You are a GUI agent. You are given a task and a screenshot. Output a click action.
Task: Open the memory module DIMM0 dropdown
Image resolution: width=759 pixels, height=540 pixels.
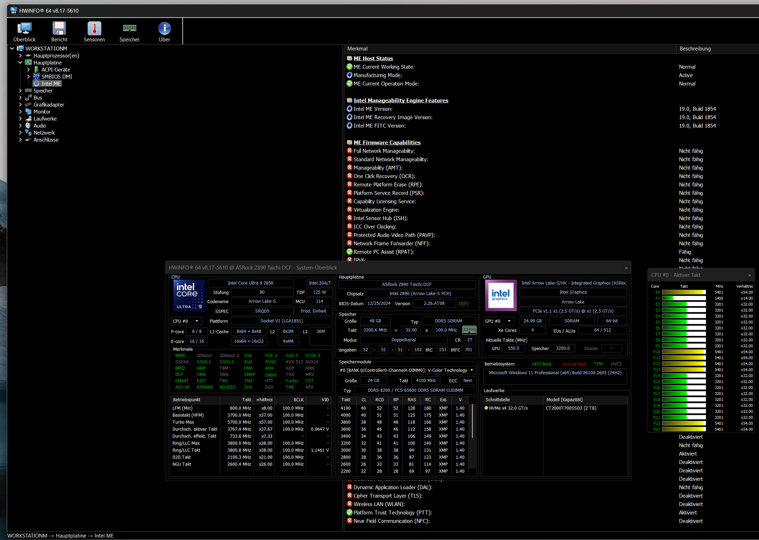coord(407,370)
